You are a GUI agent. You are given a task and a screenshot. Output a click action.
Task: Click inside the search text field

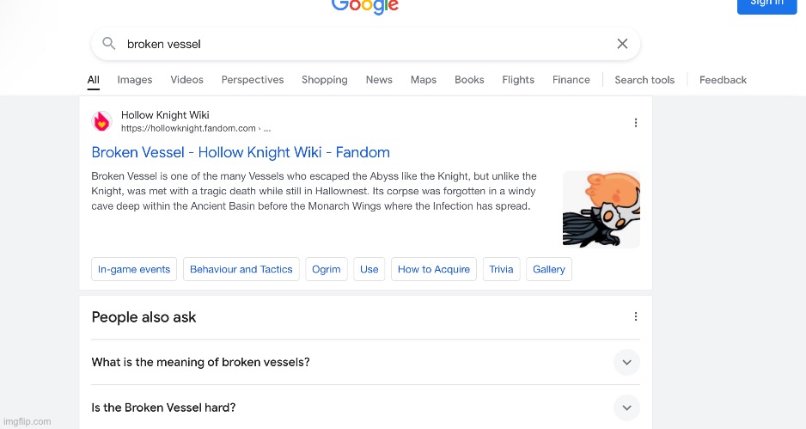pyautogui.click(x=361, y=44)
